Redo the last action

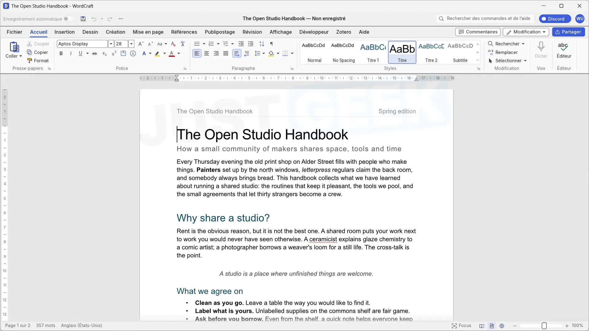point(110,19)
